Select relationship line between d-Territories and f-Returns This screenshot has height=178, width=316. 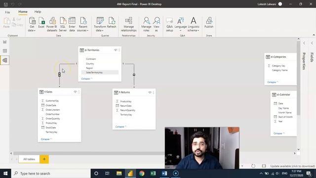pos(134,75)
